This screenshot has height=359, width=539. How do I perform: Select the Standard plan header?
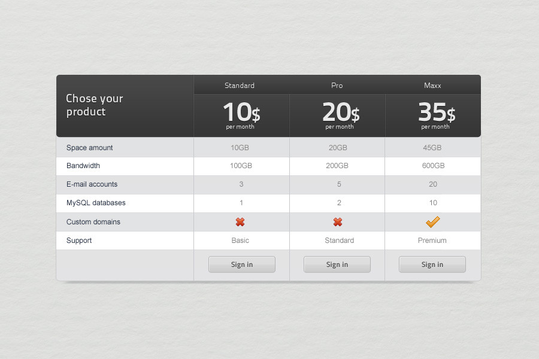click(240, 86)
